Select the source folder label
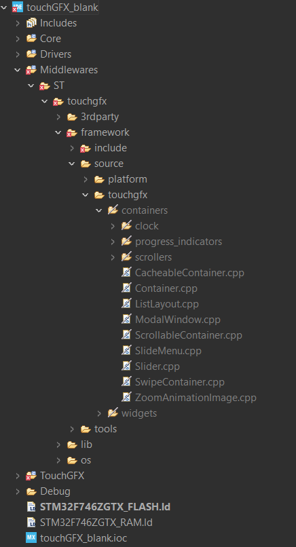This screenshot has width=296, height=547. [109, 164]
